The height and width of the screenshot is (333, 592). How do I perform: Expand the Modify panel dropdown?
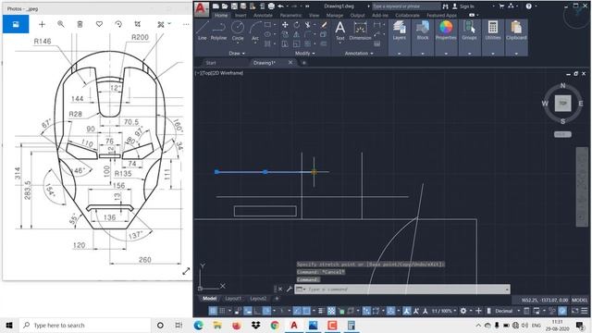pyautogui.click(x=305, y=54)
